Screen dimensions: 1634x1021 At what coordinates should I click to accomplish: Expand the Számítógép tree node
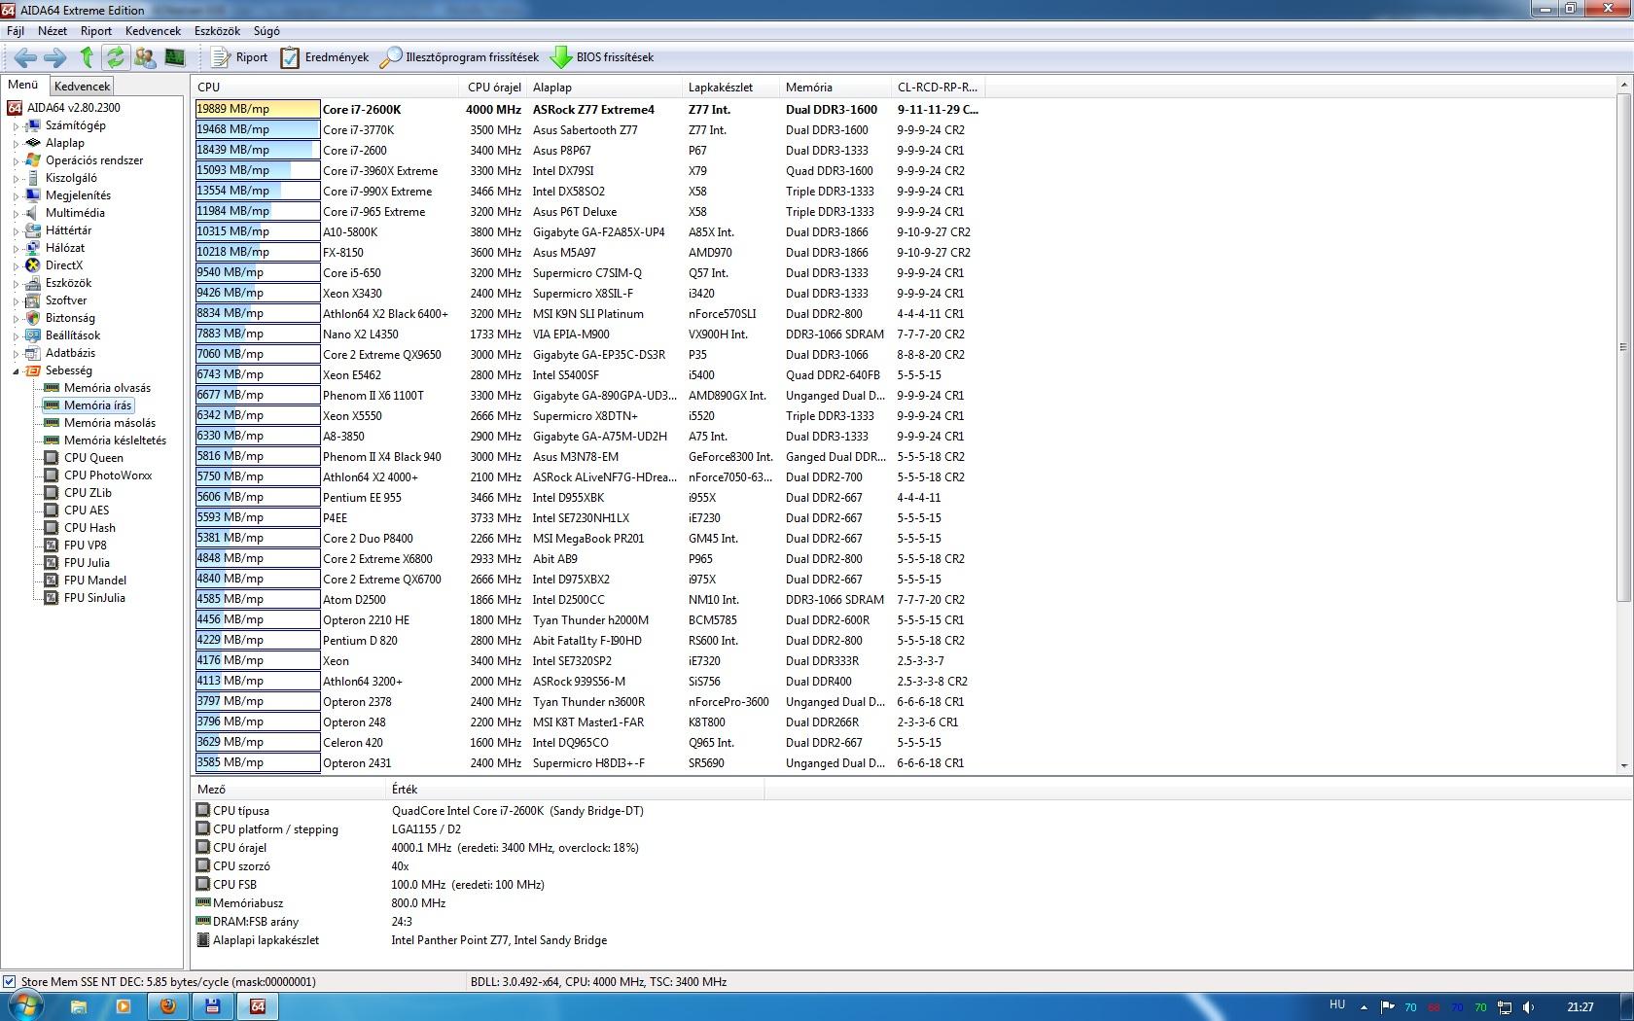[x=16, y=126]
